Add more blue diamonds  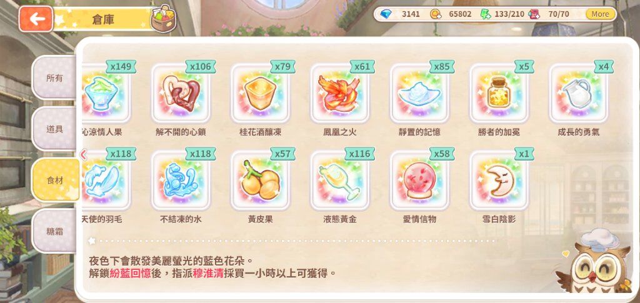click(385, 14)
